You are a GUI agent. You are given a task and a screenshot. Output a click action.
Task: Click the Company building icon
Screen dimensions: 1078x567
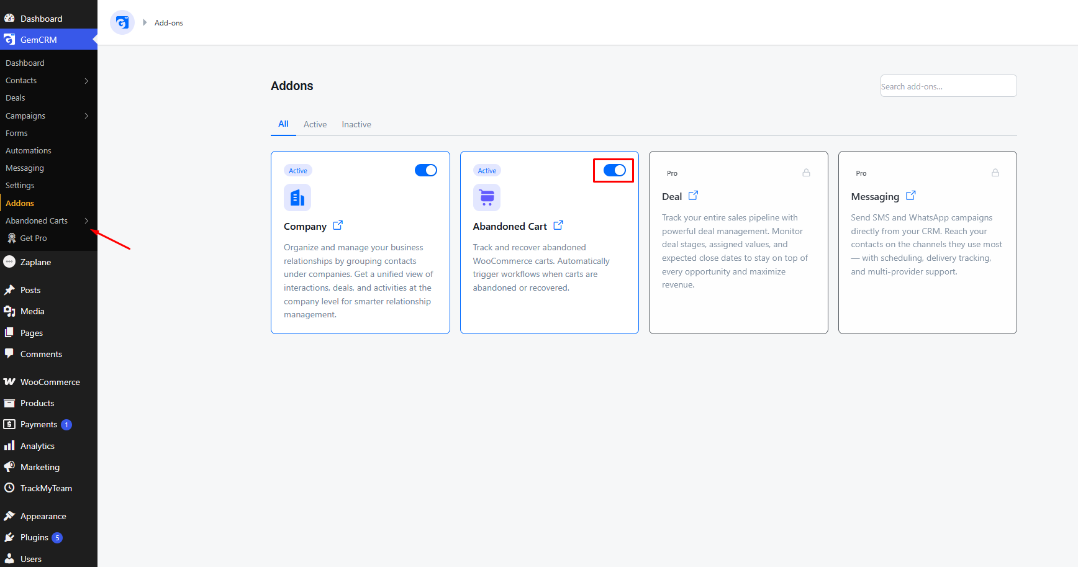pos(297,197)
